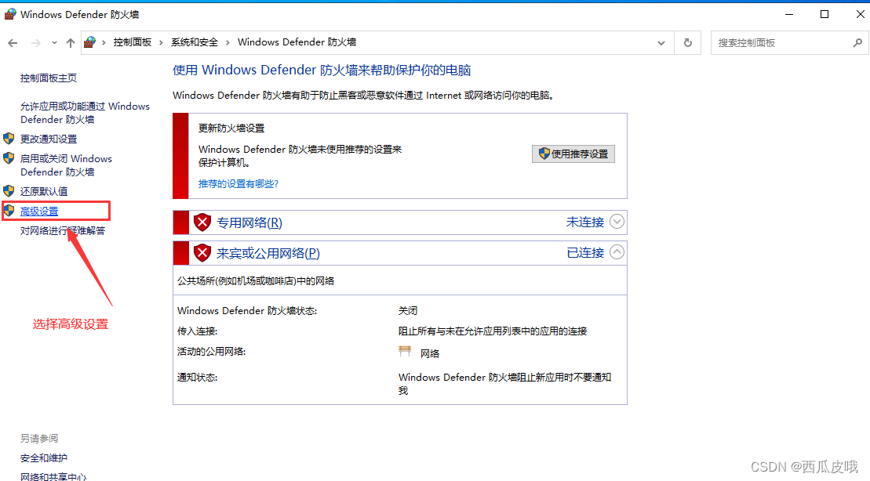Click 还原默认值 link
This screenshot has width=870, height=481.
[44, 191]
